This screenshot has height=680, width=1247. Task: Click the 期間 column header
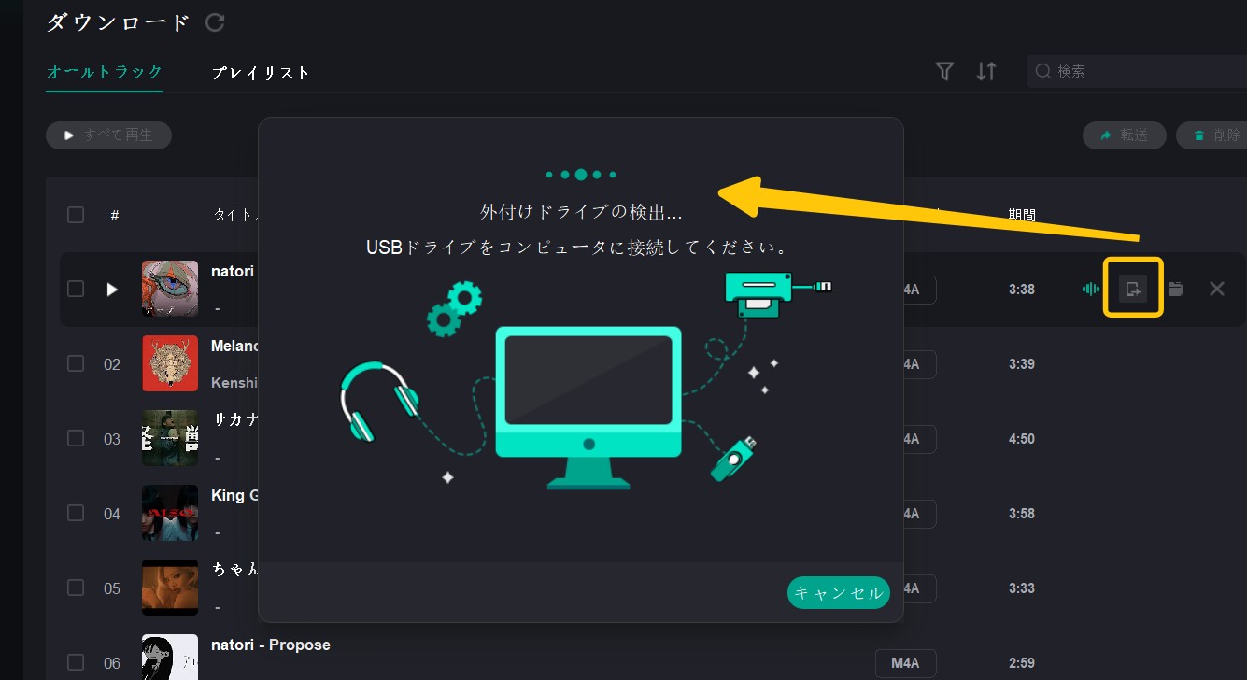[1022, 215]
